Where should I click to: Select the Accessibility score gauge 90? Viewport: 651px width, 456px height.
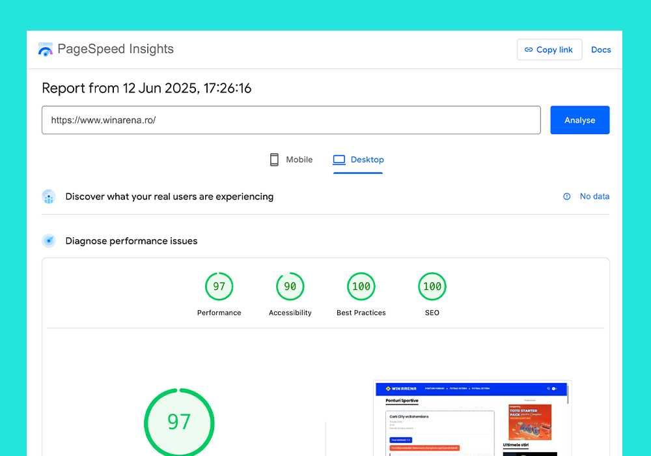pyautogui.click(x=290, y=286)
